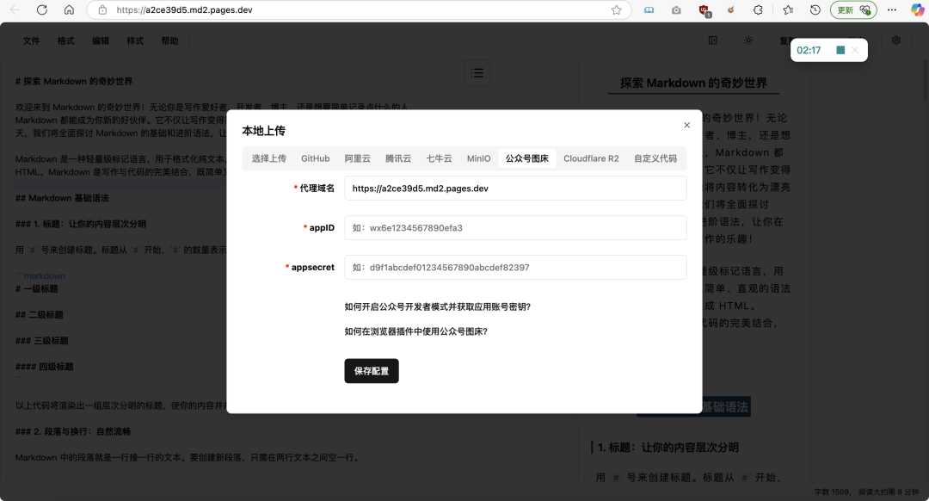929x501 pixels.
Task: Click the 本地上传 dialog title
Action: pos(264,131)
